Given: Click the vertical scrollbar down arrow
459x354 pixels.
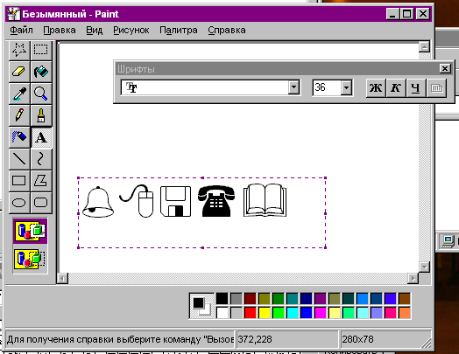Looking at the screenshot, I should click(x=424, y=267).
